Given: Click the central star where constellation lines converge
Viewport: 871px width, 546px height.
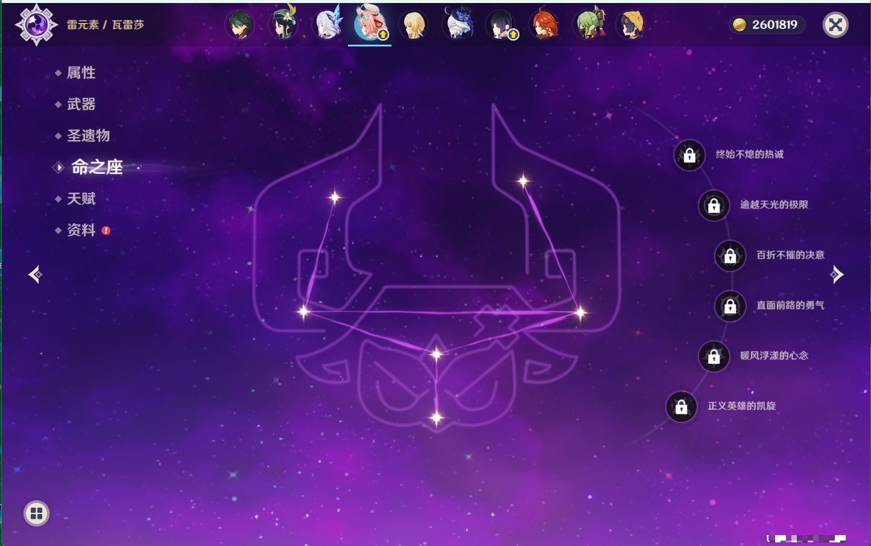Looking at the screenshot, I should pyautogui.click(x=437, y=354).
